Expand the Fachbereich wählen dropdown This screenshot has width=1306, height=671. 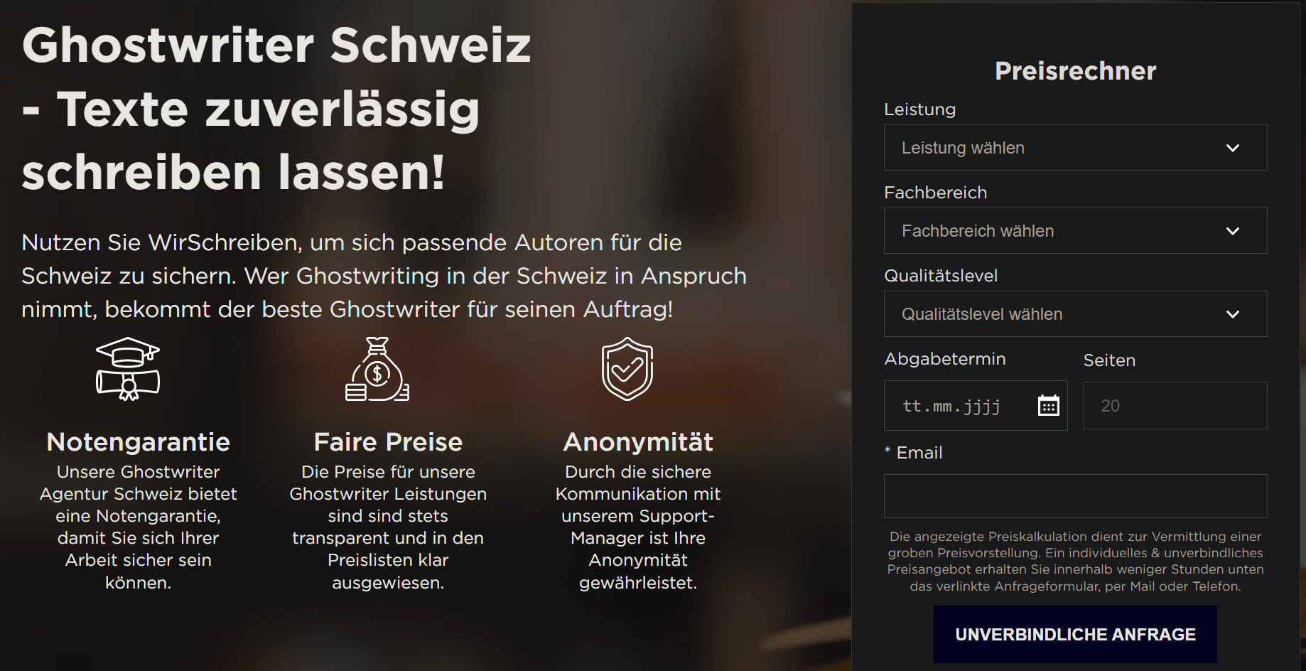coord(1075,231)
